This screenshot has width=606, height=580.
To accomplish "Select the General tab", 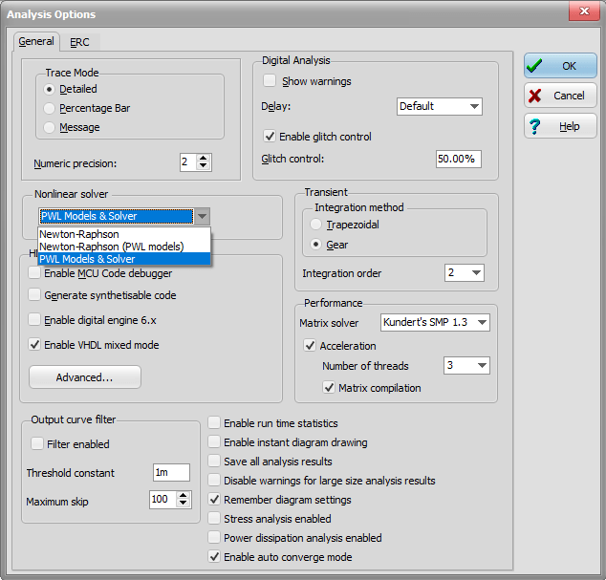I will [36, 42].
